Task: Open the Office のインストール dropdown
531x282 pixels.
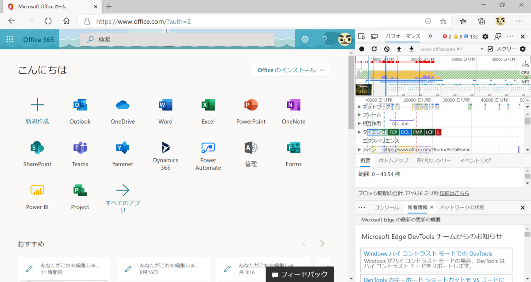Action: click(291, 70)
